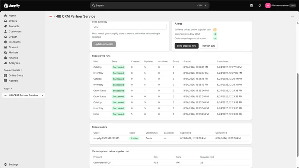Open Customers in sidebar
Screen dimensions: 299x168
(x=15, y=31)
